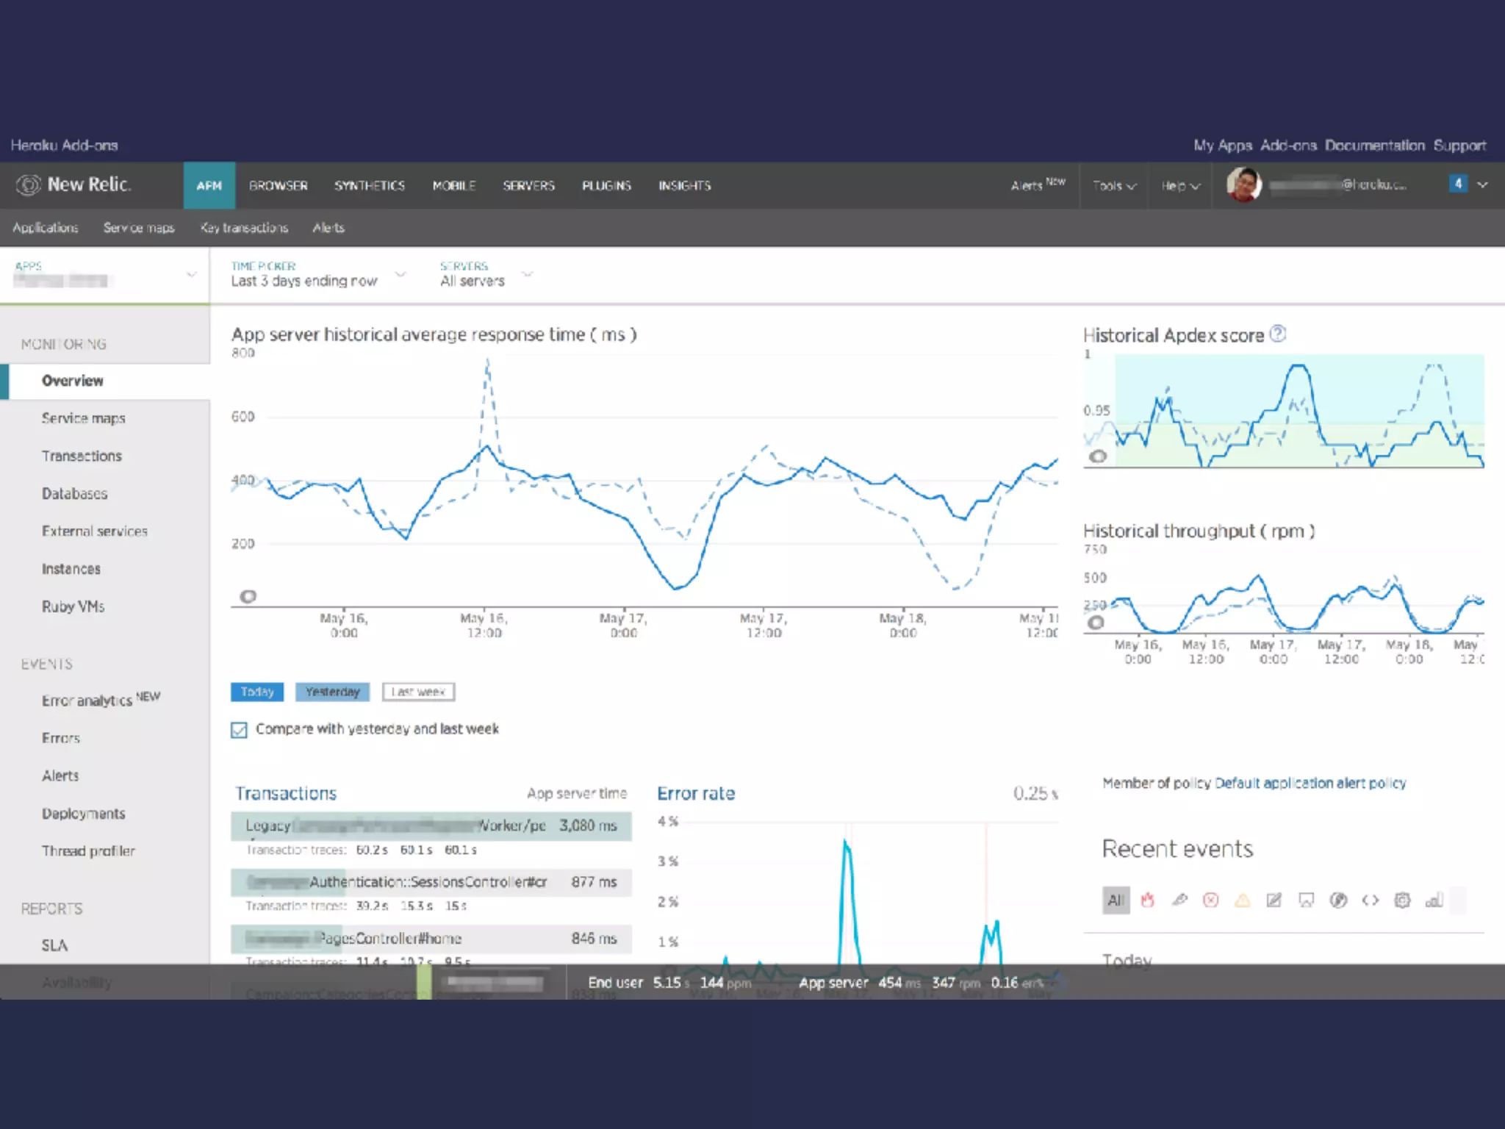The height and width of the screenshot is (1129, 1505).
Task: Click the gear-shaped event filter icon
Action: [x=1402, y=900]
